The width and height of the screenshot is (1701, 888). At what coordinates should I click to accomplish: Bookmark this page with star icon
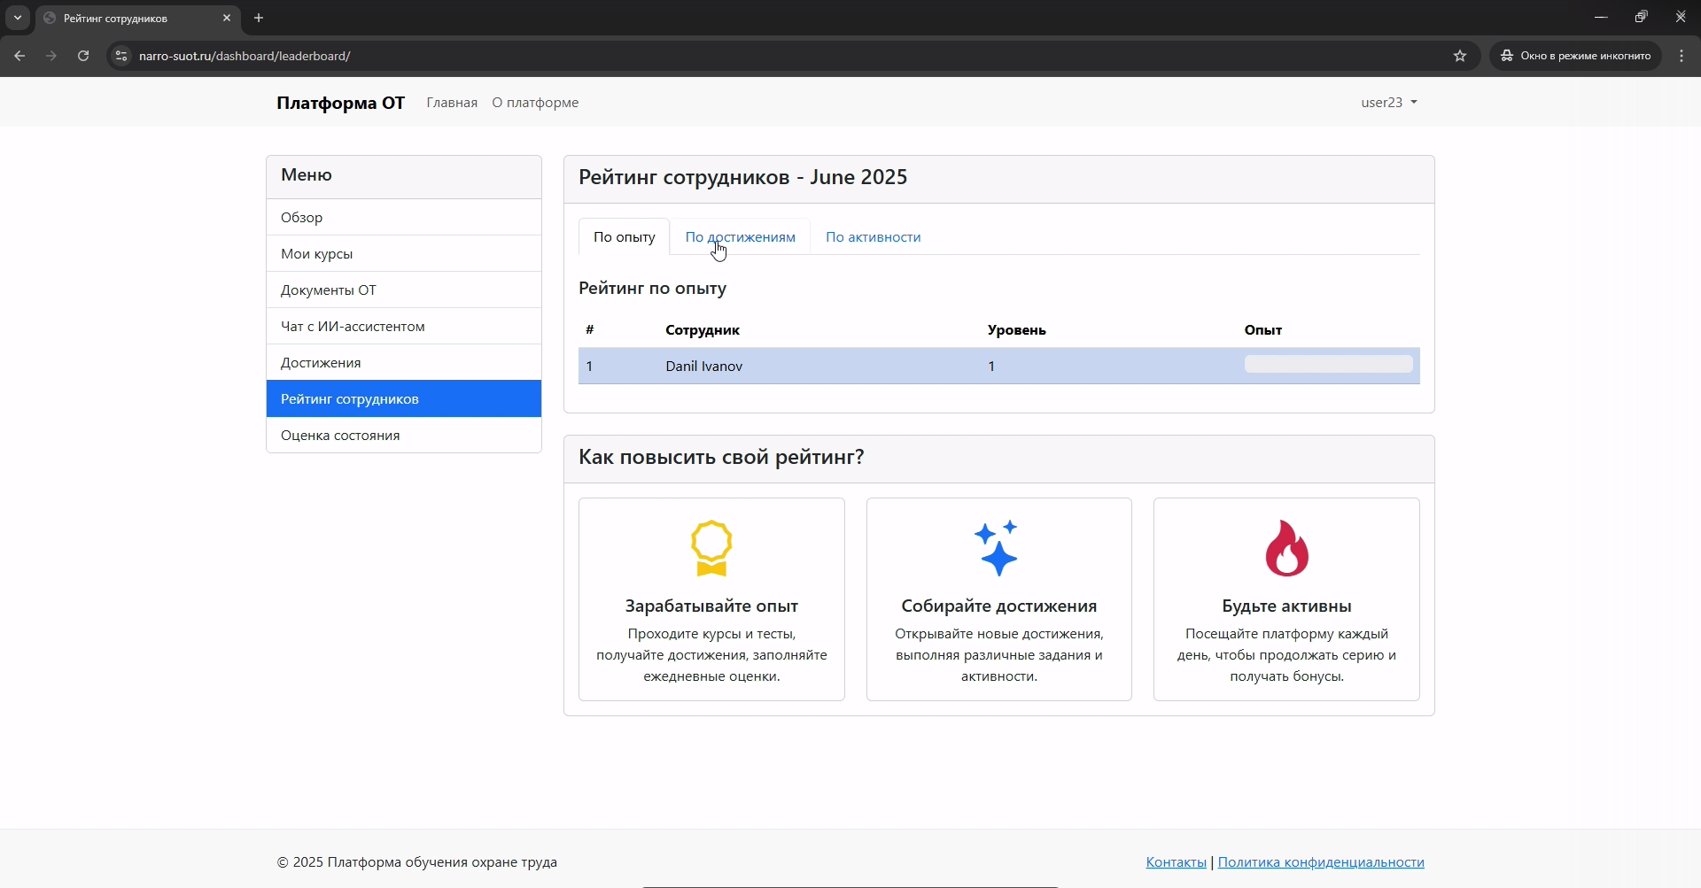pyautogui.click(x=1460, y=56)
